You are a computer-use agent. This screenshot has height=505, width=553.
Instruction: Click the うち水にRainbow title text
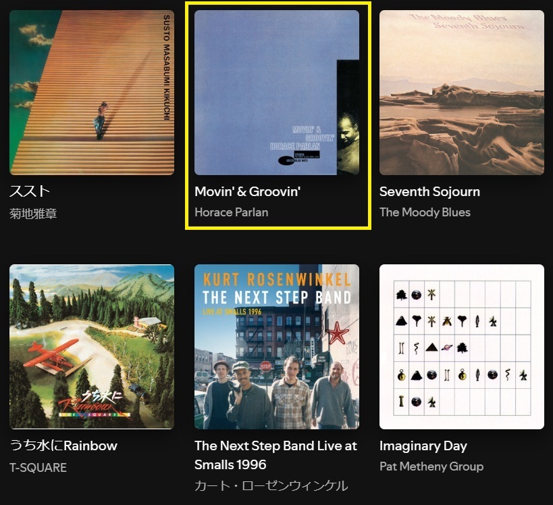[63, 446]
